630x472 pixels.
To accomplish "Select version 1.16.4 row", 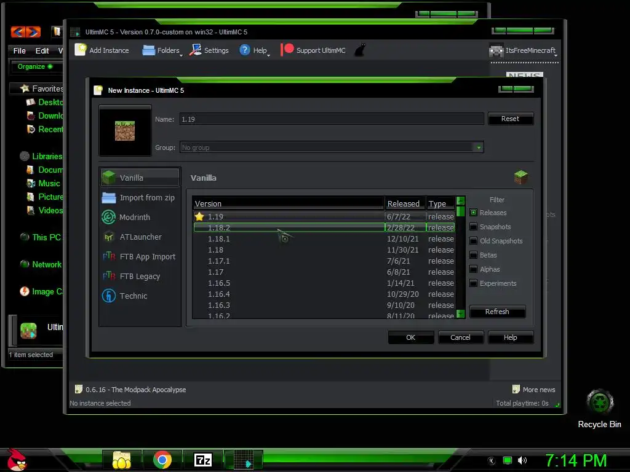I will pyautogui.click(x=324, y=294).
